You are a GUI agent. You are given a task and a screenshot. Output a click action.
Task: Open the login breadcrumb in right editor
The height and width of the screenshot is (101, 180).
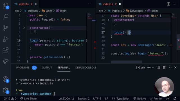[152, 11]
